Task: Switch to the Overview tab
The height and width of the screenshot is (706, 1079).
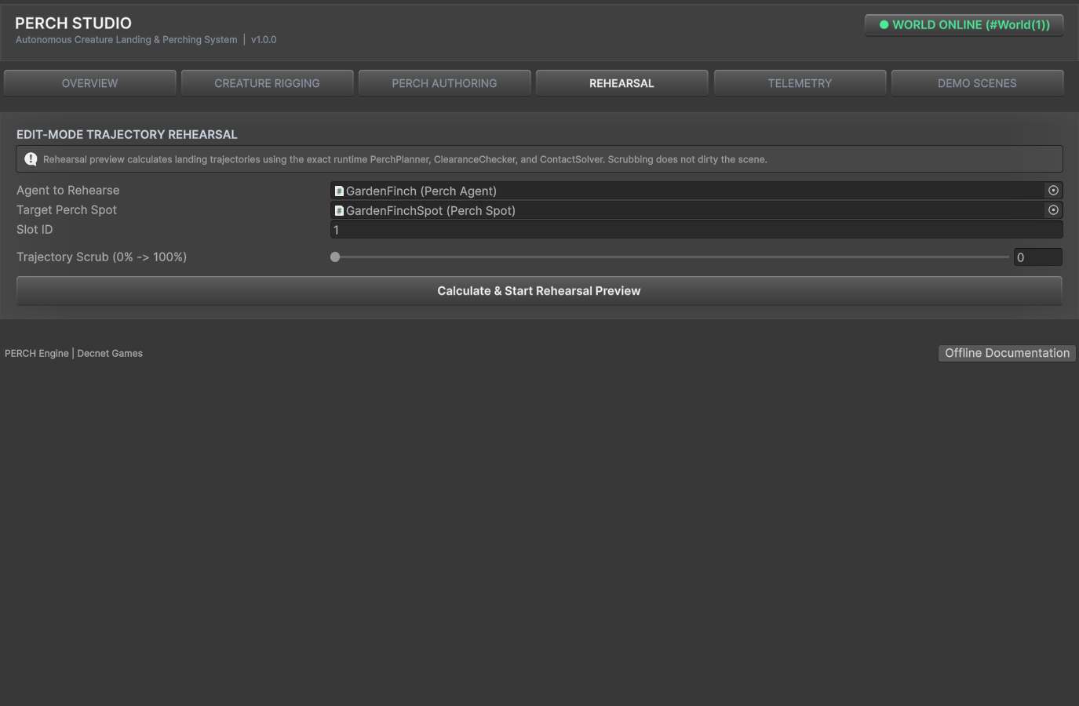Action: 90,83
